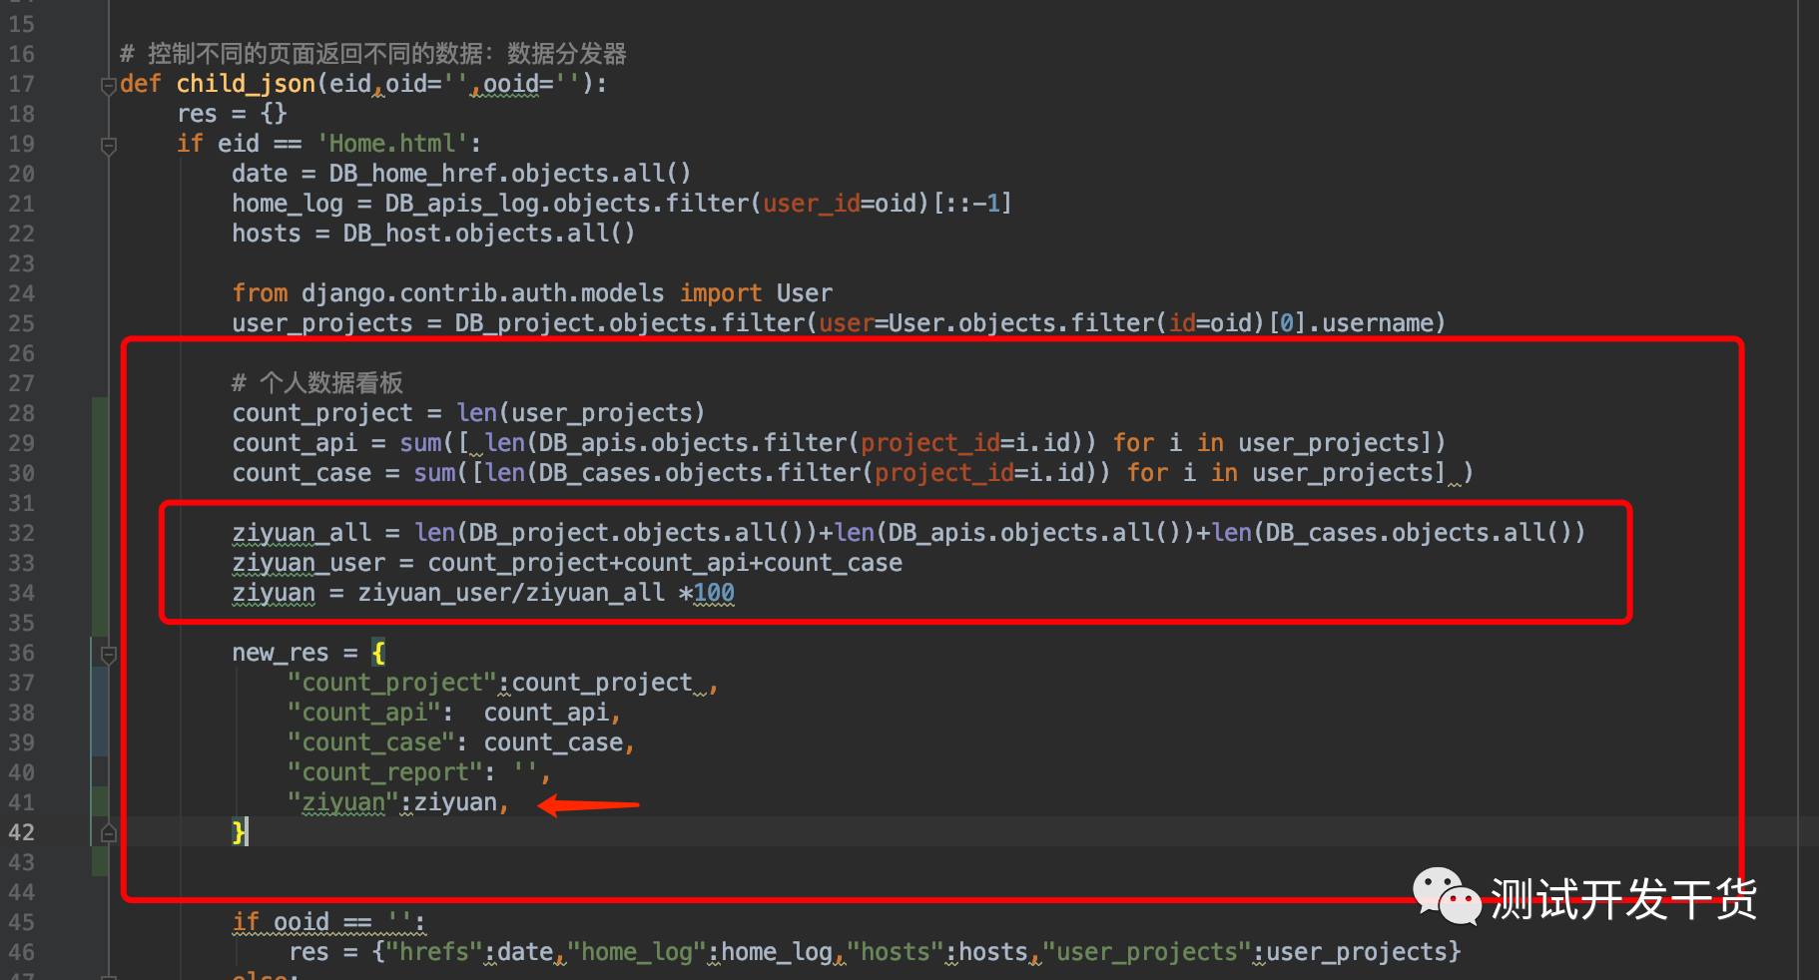
Task: Click 'DB_apis_log' on line 21
Action: pos(461,204)
